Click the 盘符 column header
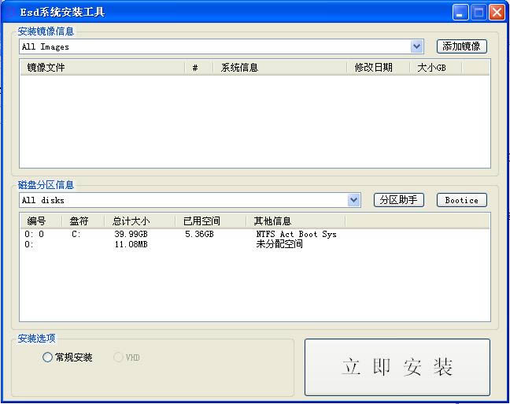Viewport: 510px width, 404px height. tap(83, 221)
